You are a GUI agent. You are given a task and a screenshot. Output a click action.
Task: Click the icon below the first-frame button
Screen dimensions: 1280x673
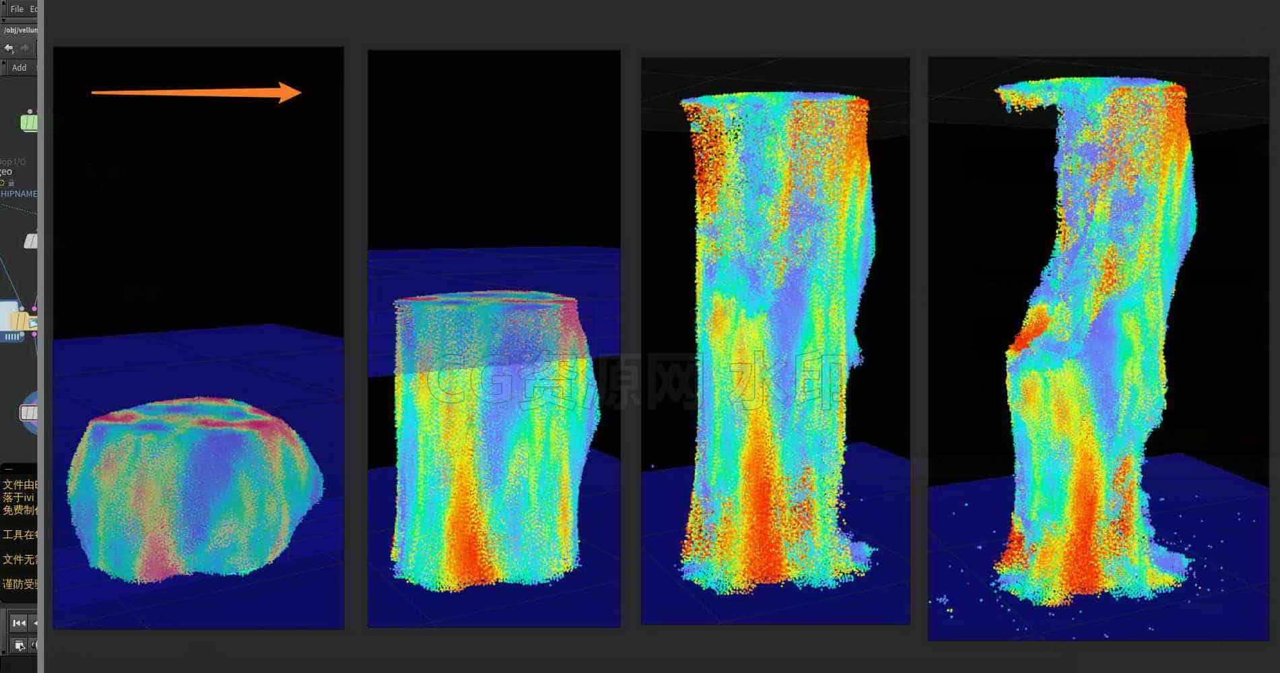point(20,645)
